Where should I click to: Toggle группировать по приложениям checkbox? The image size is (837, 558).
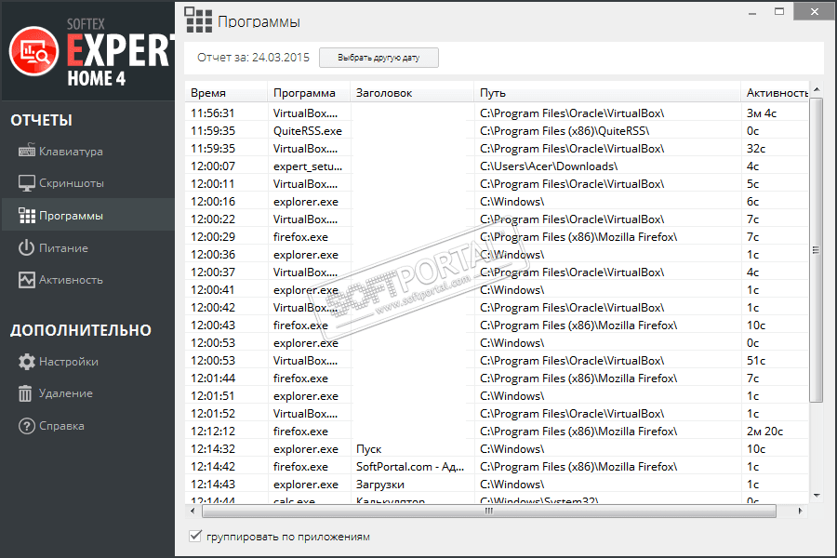195,536
